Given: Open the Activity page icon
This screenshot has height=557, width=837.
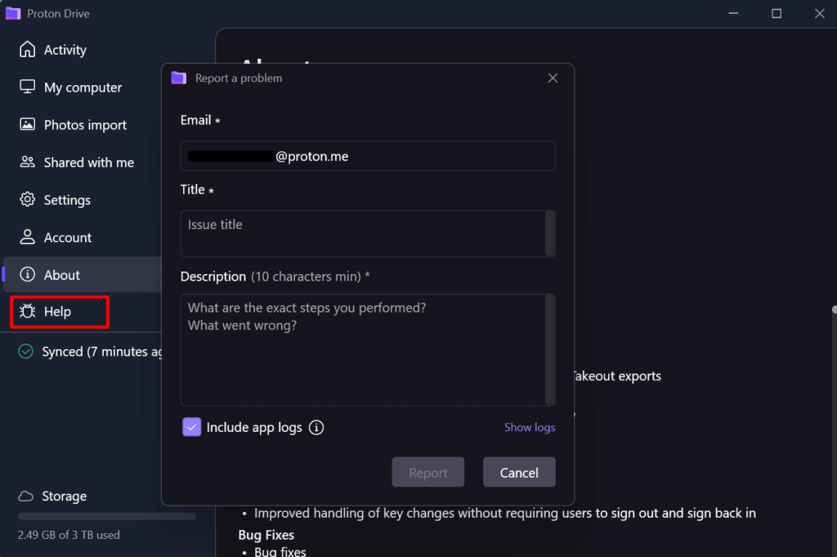Looking at the screenshot, I should pos(27,50).
